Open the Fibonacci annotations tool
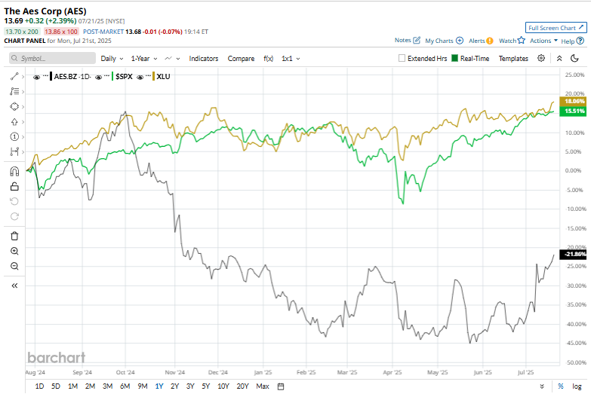 click(x=14, y=91)
